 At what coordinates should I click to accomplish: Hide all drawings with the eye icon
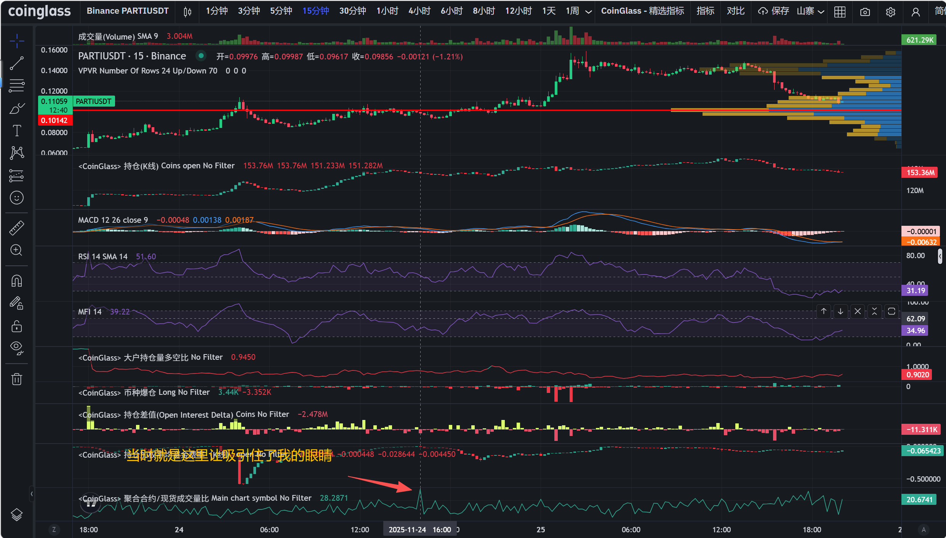[17, 347]
